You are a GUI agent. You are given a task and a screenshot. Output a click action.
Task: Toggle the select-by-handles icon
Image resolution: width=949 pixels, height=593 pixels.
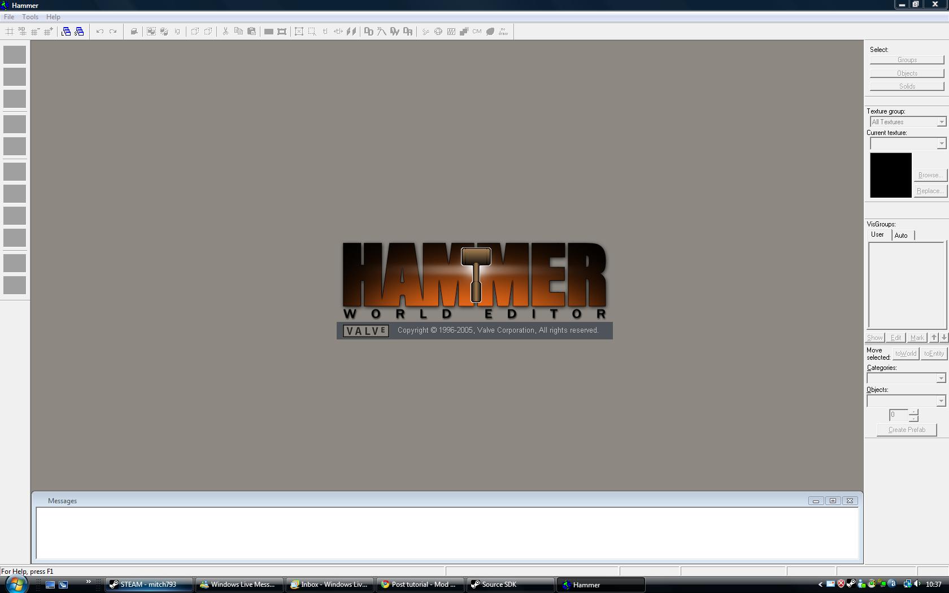[299, 32]
